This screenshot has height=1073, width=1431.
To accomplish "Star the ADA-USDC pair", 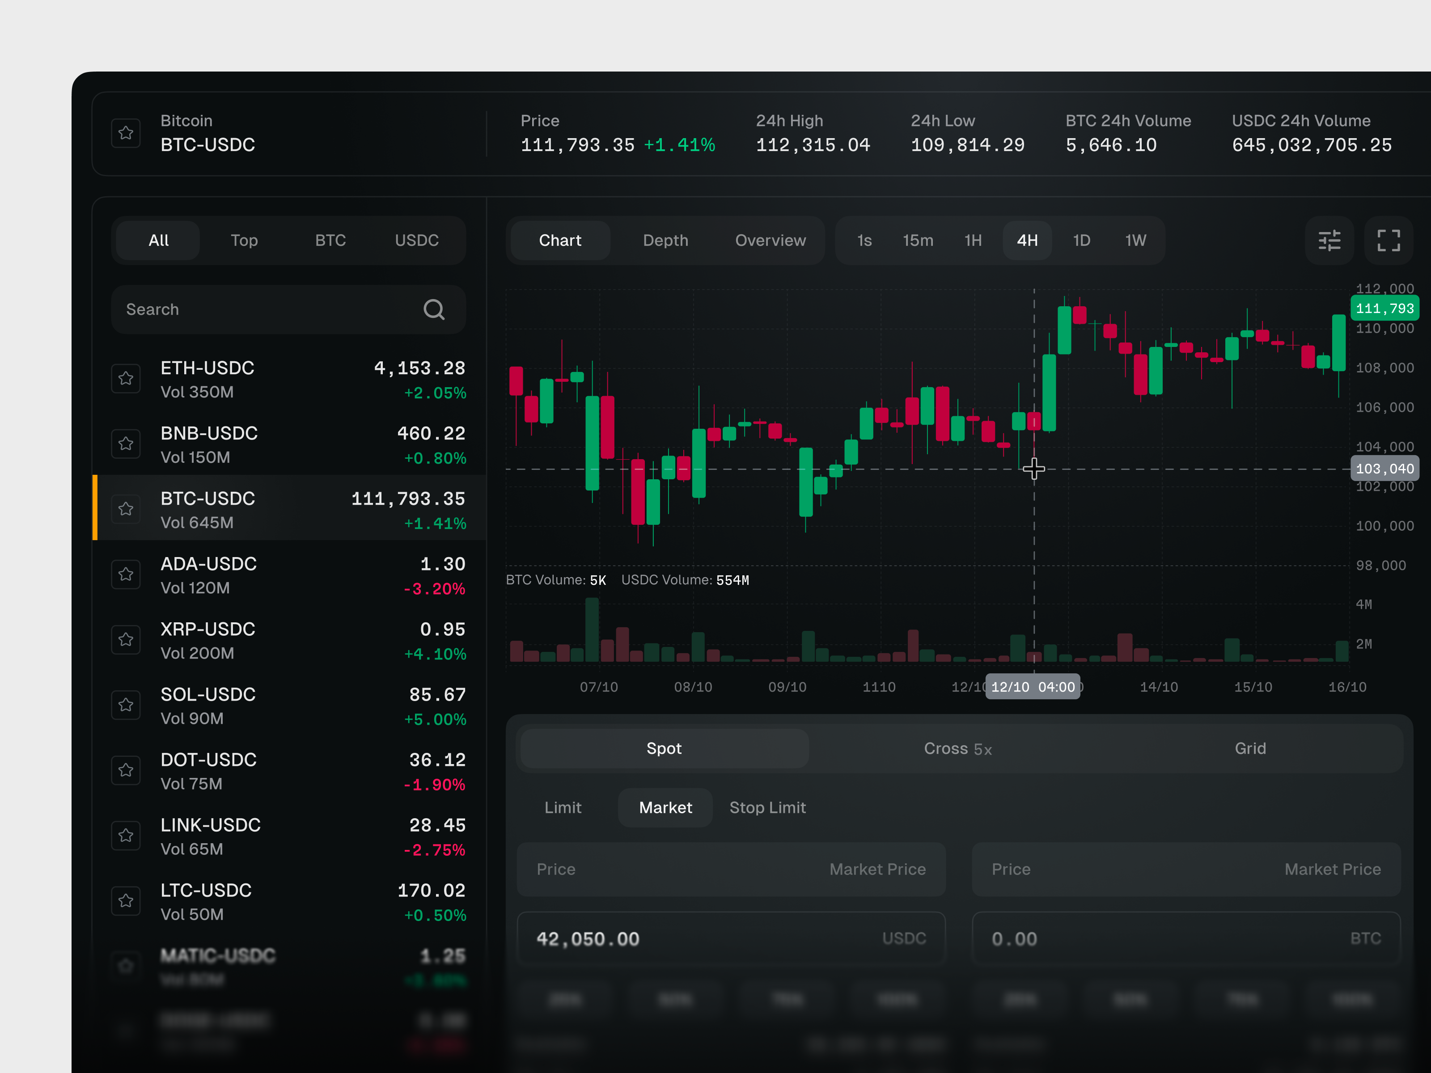I will [127, 575].
